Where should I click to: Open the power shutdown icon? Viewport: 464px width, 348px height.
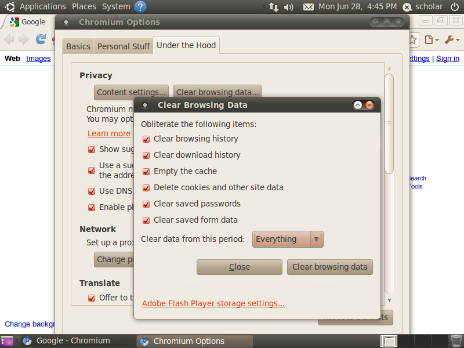[x=455, y=6]
